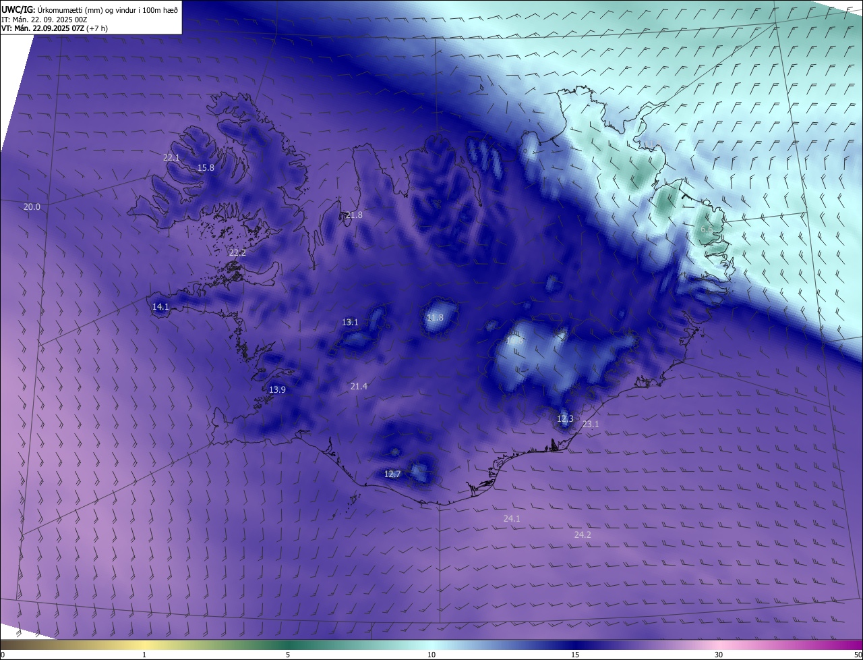Click the 21.4 value label
863x660 pixels.
pos(359,387)
